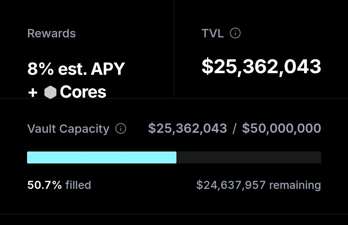This screenshot has width=348, height=225.
Task: Click the Vault Capacity label
Action: [x=68, y=129]
